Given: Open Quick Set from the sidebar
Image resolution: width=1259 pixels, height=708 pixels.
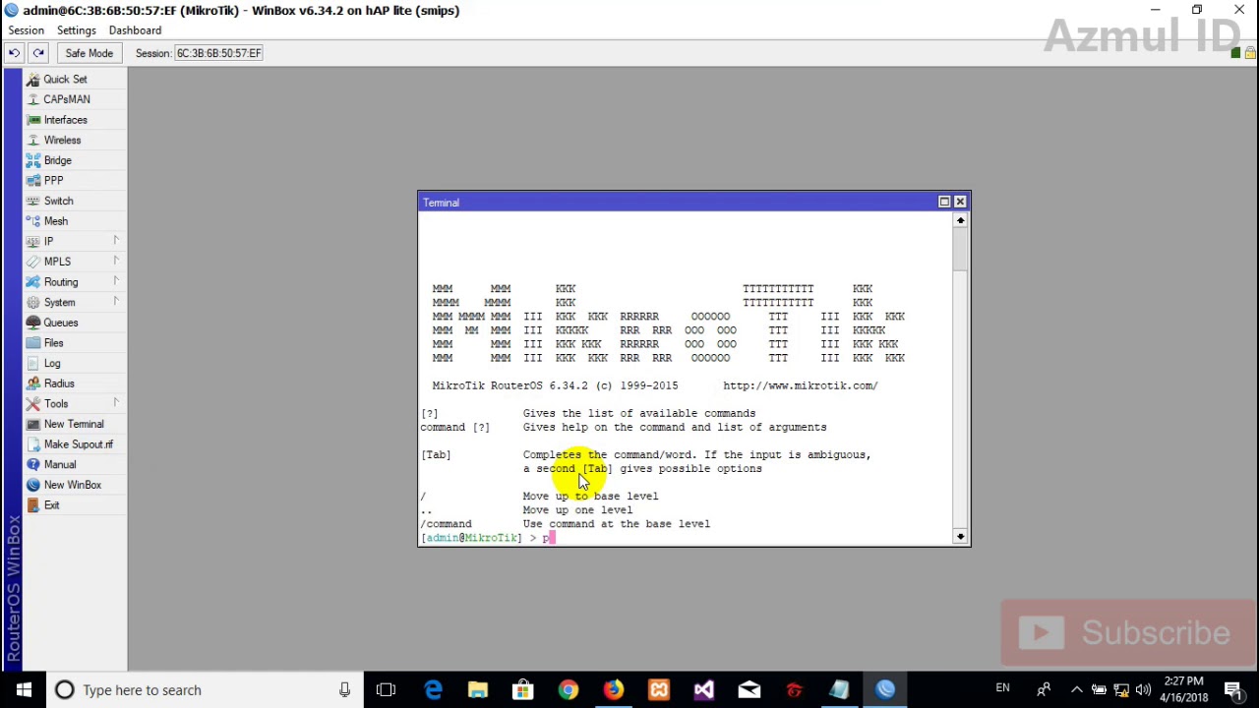Looking at the screenshot, I should [65, 79].
